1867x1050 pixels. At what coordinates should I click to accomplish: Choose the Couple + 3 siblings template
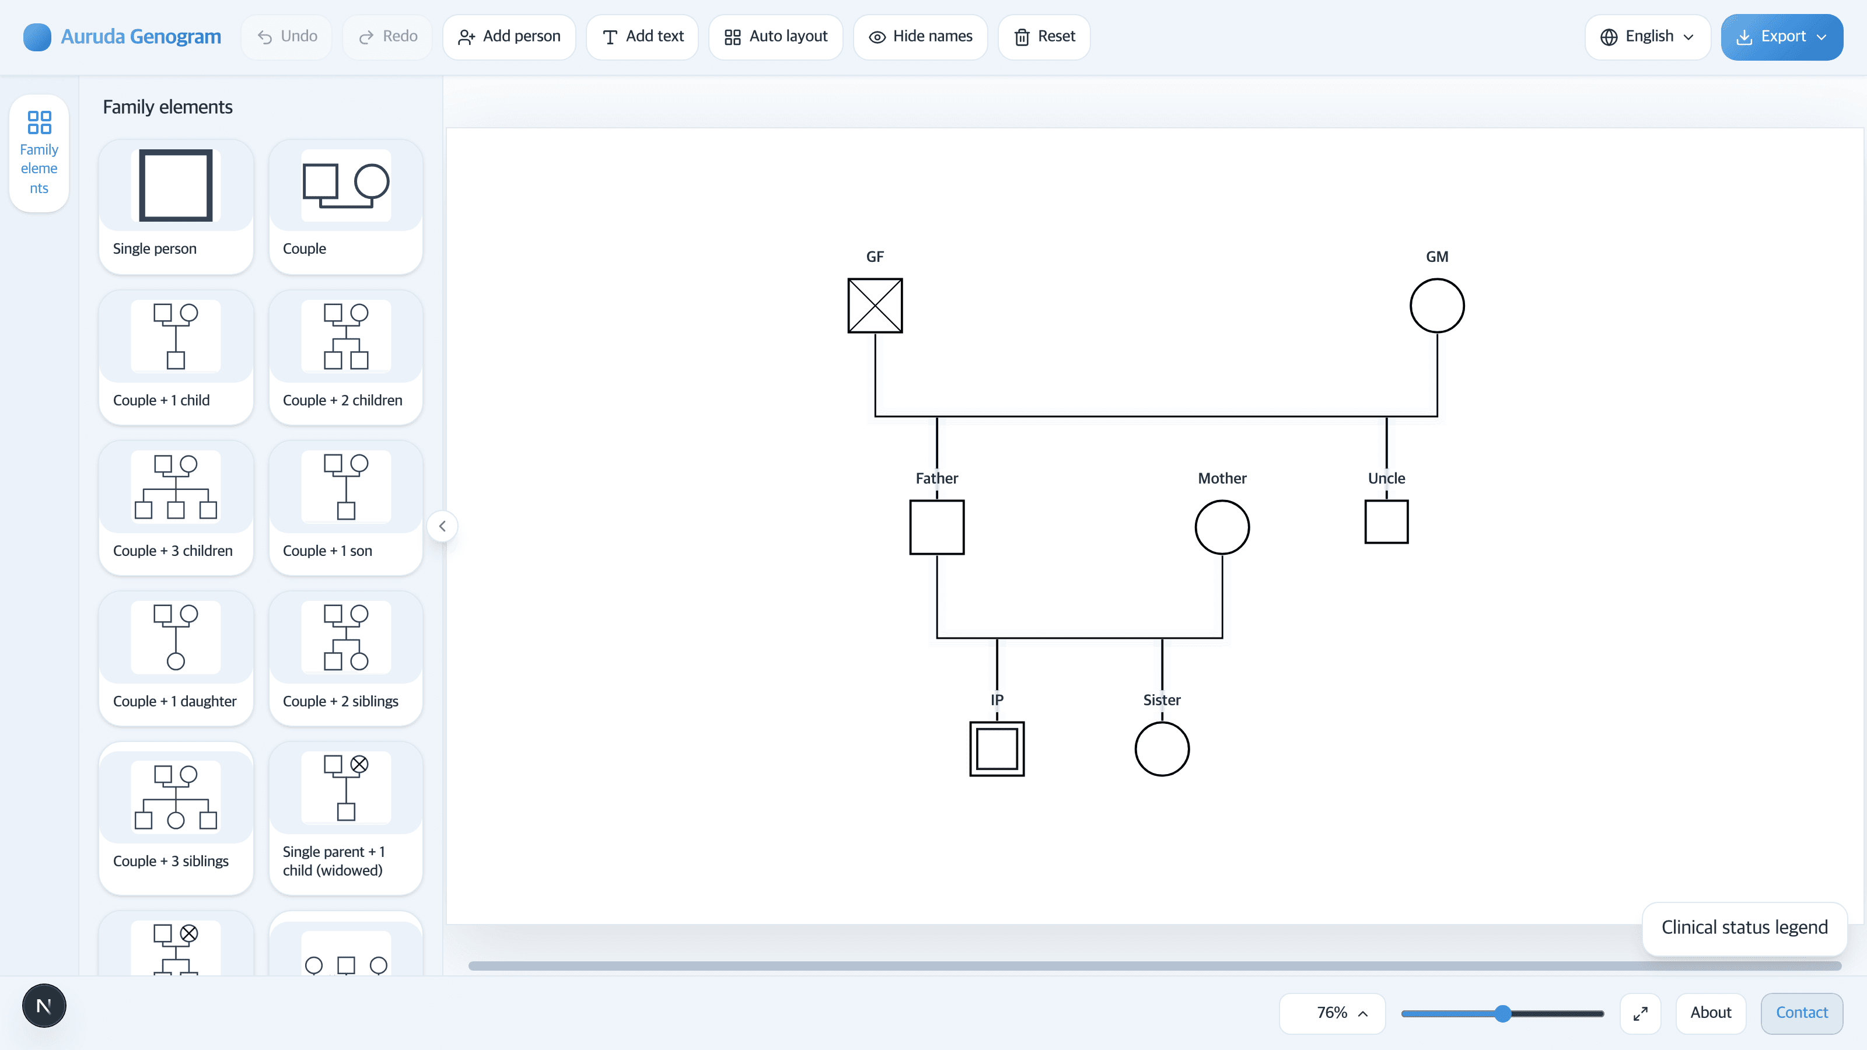pyautogui.click(x=176, y=818)
